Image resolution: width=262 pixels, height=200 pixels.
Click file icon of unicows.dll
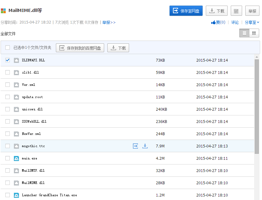point(16,109)
